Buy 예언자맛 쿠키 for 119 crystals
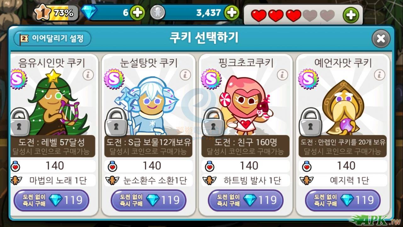403x227 pixels. tap(343, 200)
